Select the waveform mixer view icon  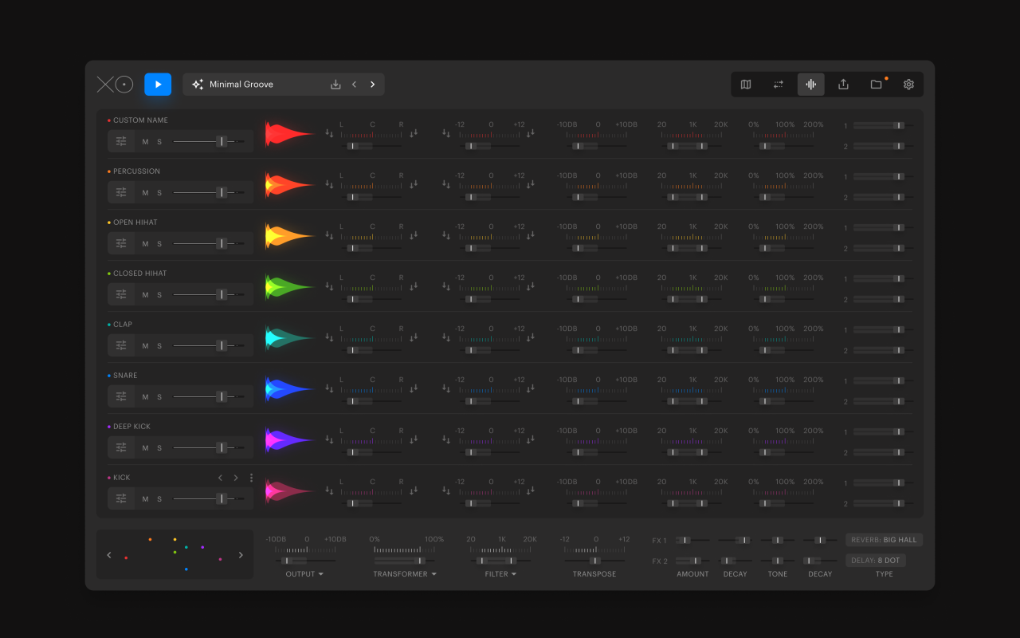pyautogui.click(x=811, y=85)
